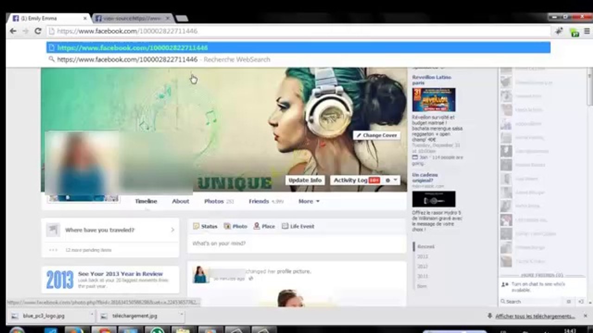Viewport: 593px width, 333px height.
Task: Open the Timeline tab
Action: 146,201
